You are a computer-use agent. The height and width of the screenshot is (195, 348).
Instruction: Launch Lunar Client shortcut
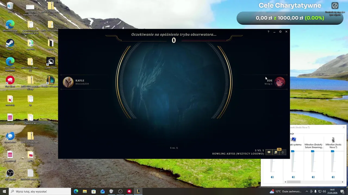(51, 63)
